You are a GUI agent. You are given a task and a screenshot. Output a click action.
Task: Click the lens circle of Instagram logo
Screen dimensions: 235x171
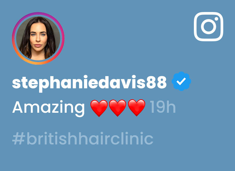coord(209,27)
